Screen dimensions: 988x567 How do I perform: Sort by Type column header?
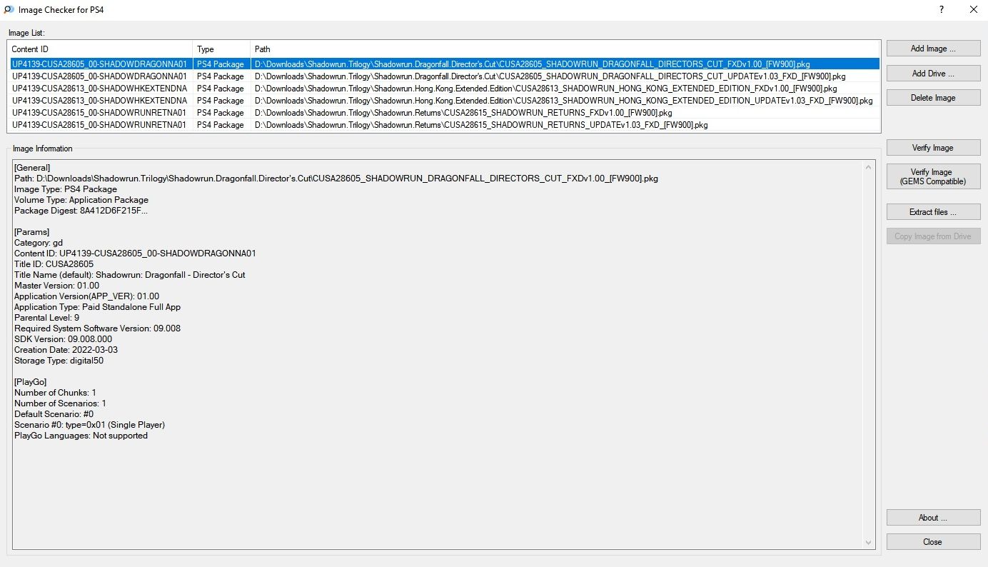(x=222, y=49)
